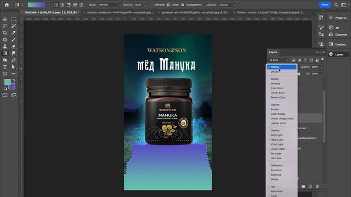Collapse Layers panel with double chevron
The width and height of the screenshot is (351, 197).
[x=318, y=53]
